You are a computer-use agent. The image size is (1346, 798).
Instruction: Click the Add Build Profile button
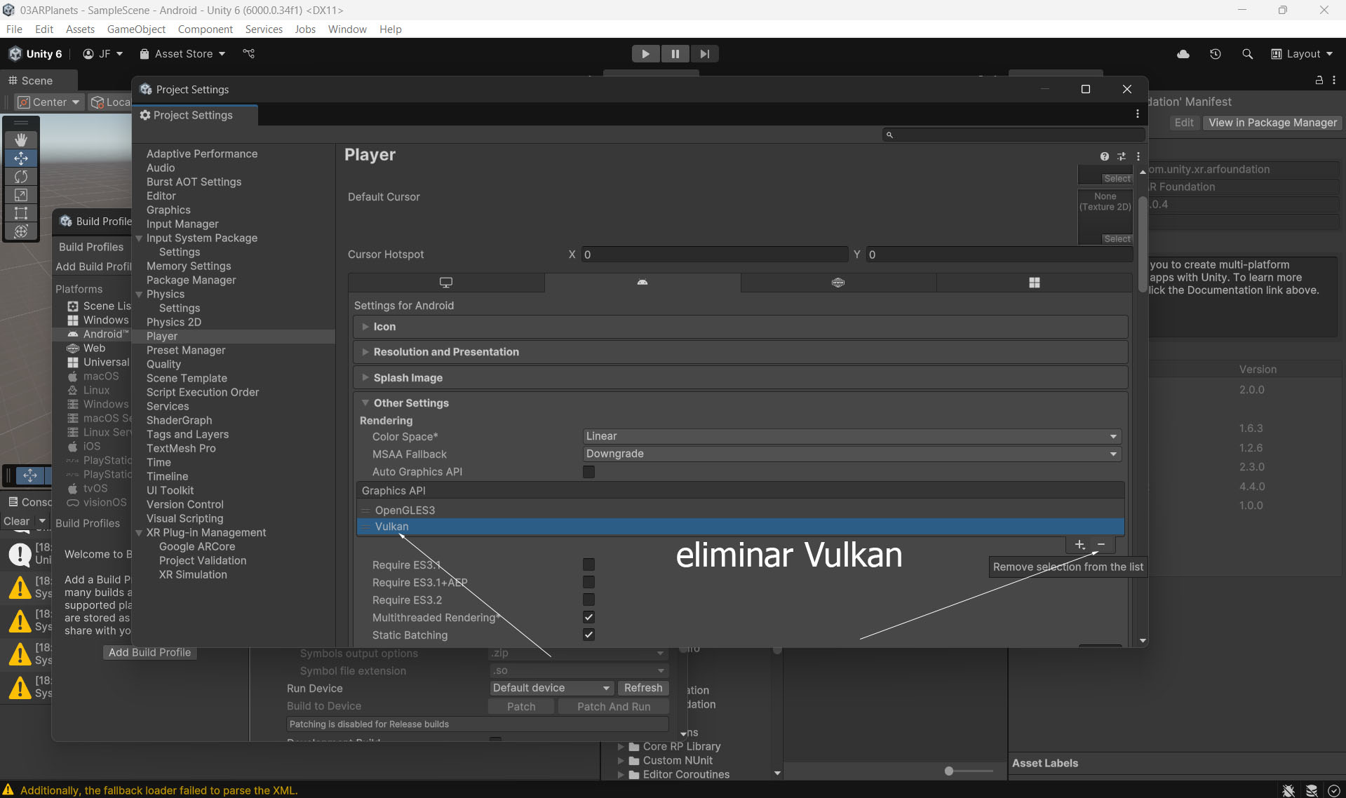point(149,652)
